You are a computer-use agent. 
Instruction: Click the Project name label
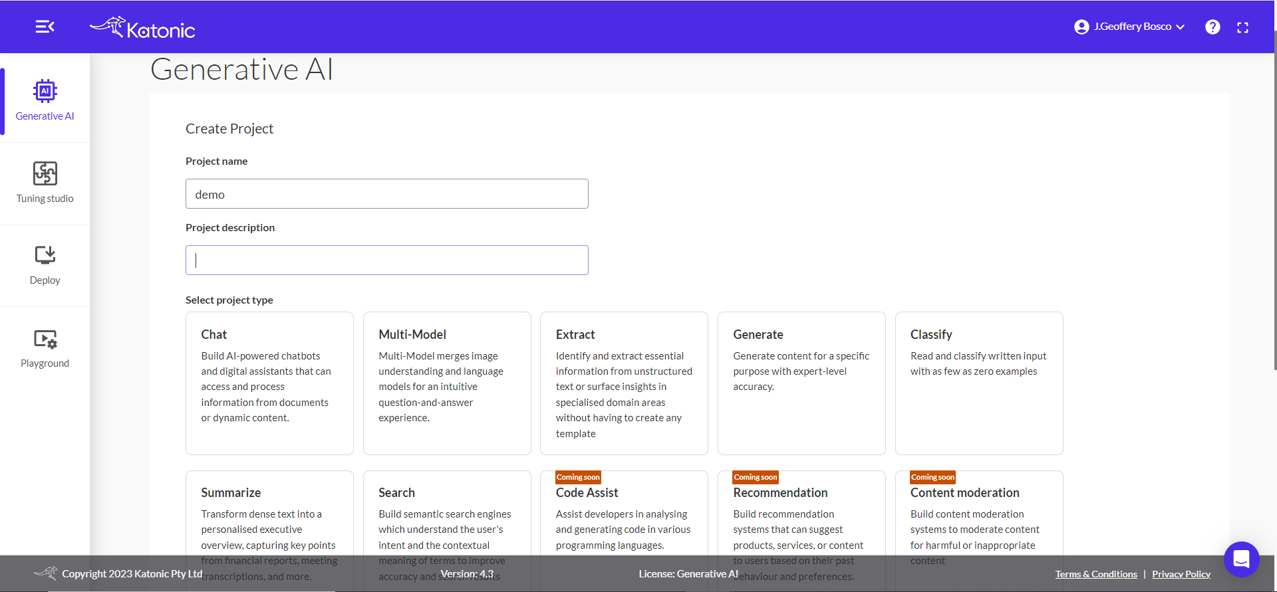(217, 161)
